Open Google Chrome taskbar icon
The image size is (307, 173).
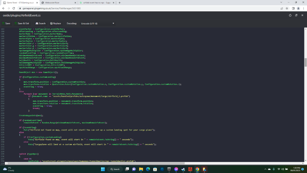coord(197,169)
